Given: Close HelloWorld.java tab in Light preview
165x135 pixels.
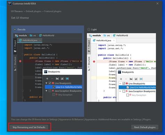Looking at the screenshot, I should 114,40.
